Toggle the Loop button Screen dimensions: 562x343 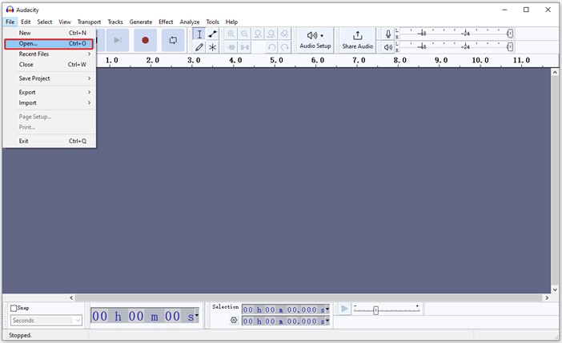pyautogui.click(x=172, y=40)
